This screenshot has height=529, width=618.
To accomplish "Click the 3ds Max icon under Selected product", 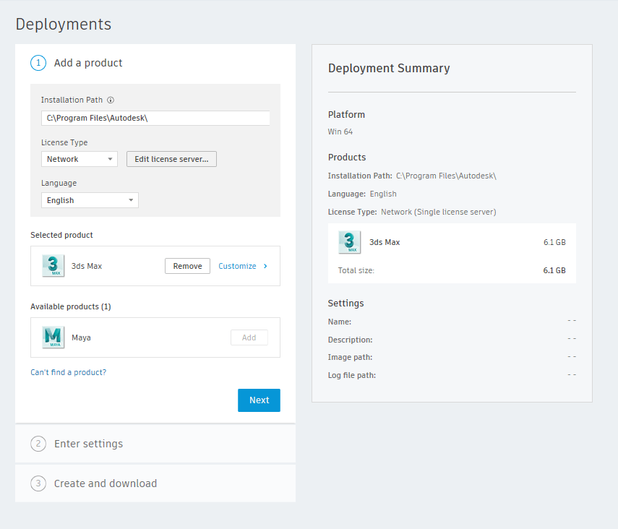I will click(x=53, y=266).
